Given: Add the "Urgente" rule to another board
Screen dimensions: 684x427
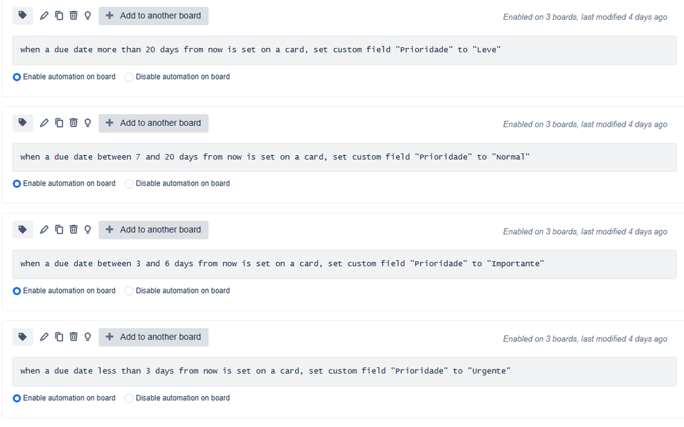Looking at the screenshot, I should click(x=153, y=337).
